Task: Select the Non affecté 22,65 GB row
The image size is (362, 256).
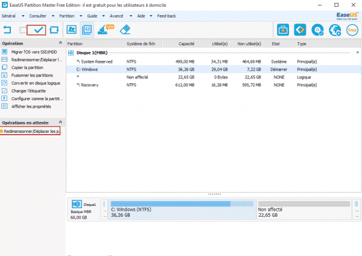Action: pyautogui.click(x=214, y=77)
